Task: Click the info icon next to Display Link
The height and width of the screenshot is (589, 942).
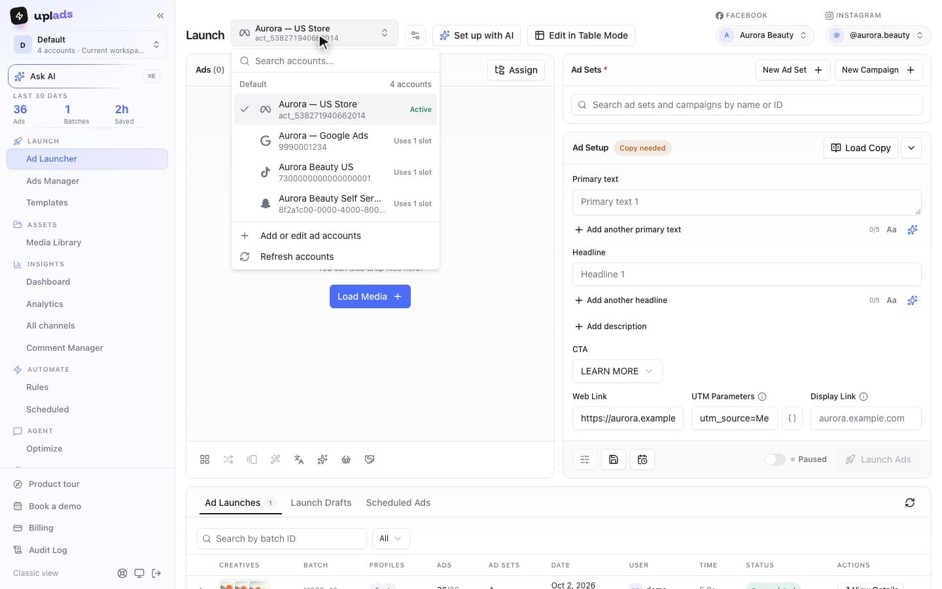Action: click(863, 397)
